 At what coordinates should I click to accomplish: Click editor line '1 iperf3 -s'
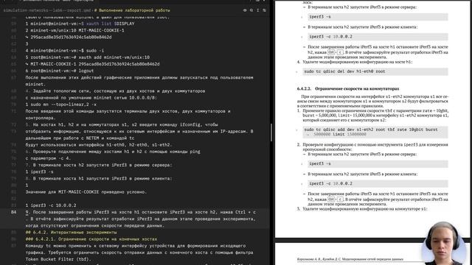(x=39, y=172)
